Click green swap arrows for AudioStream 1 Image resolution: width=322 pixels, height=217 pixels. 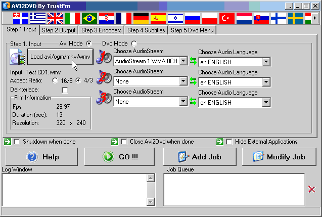point(193,61)
